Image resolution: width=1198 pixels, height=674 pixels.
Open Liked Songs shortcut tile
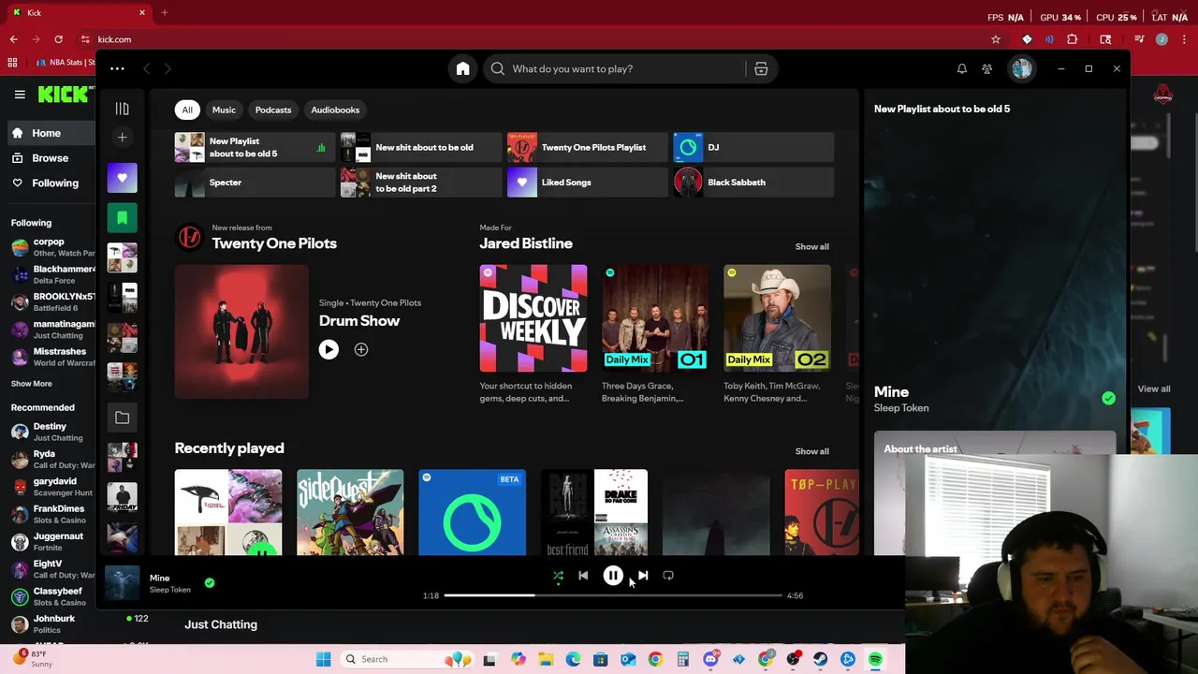(x=587, y=183)
